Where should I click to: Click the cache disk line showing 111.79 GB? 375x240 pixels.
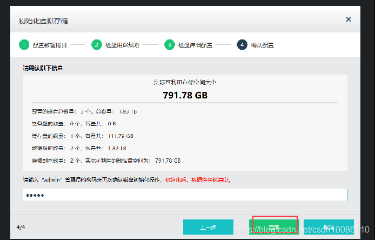pos(83,136)
